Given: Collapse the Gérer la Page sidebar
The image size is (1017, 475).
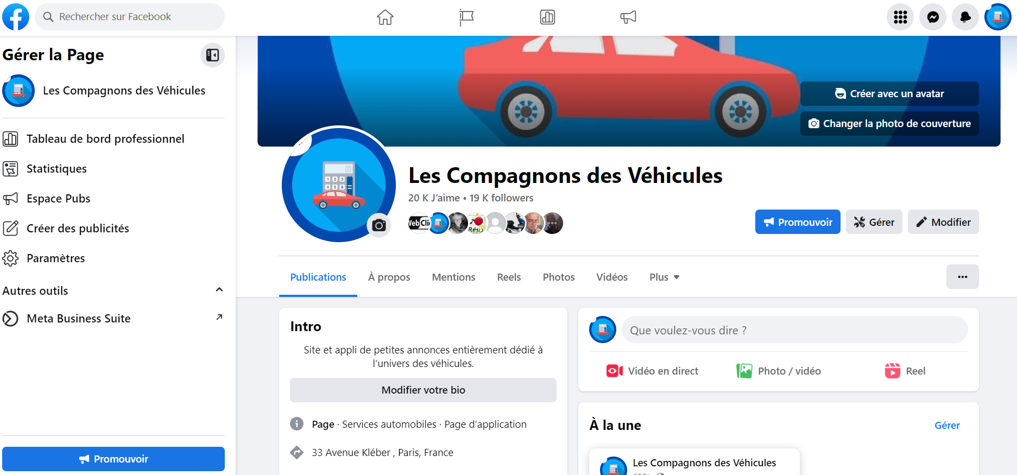Looking at the screenshot, I should 212,55.
